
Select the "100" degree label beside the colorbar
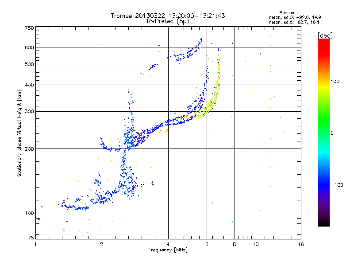pos(335,82)
